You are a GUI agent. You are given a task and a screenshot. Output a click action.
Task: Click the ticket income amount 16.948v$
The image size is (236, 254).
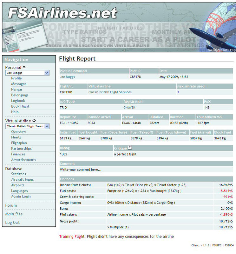[x=226, y=185]
